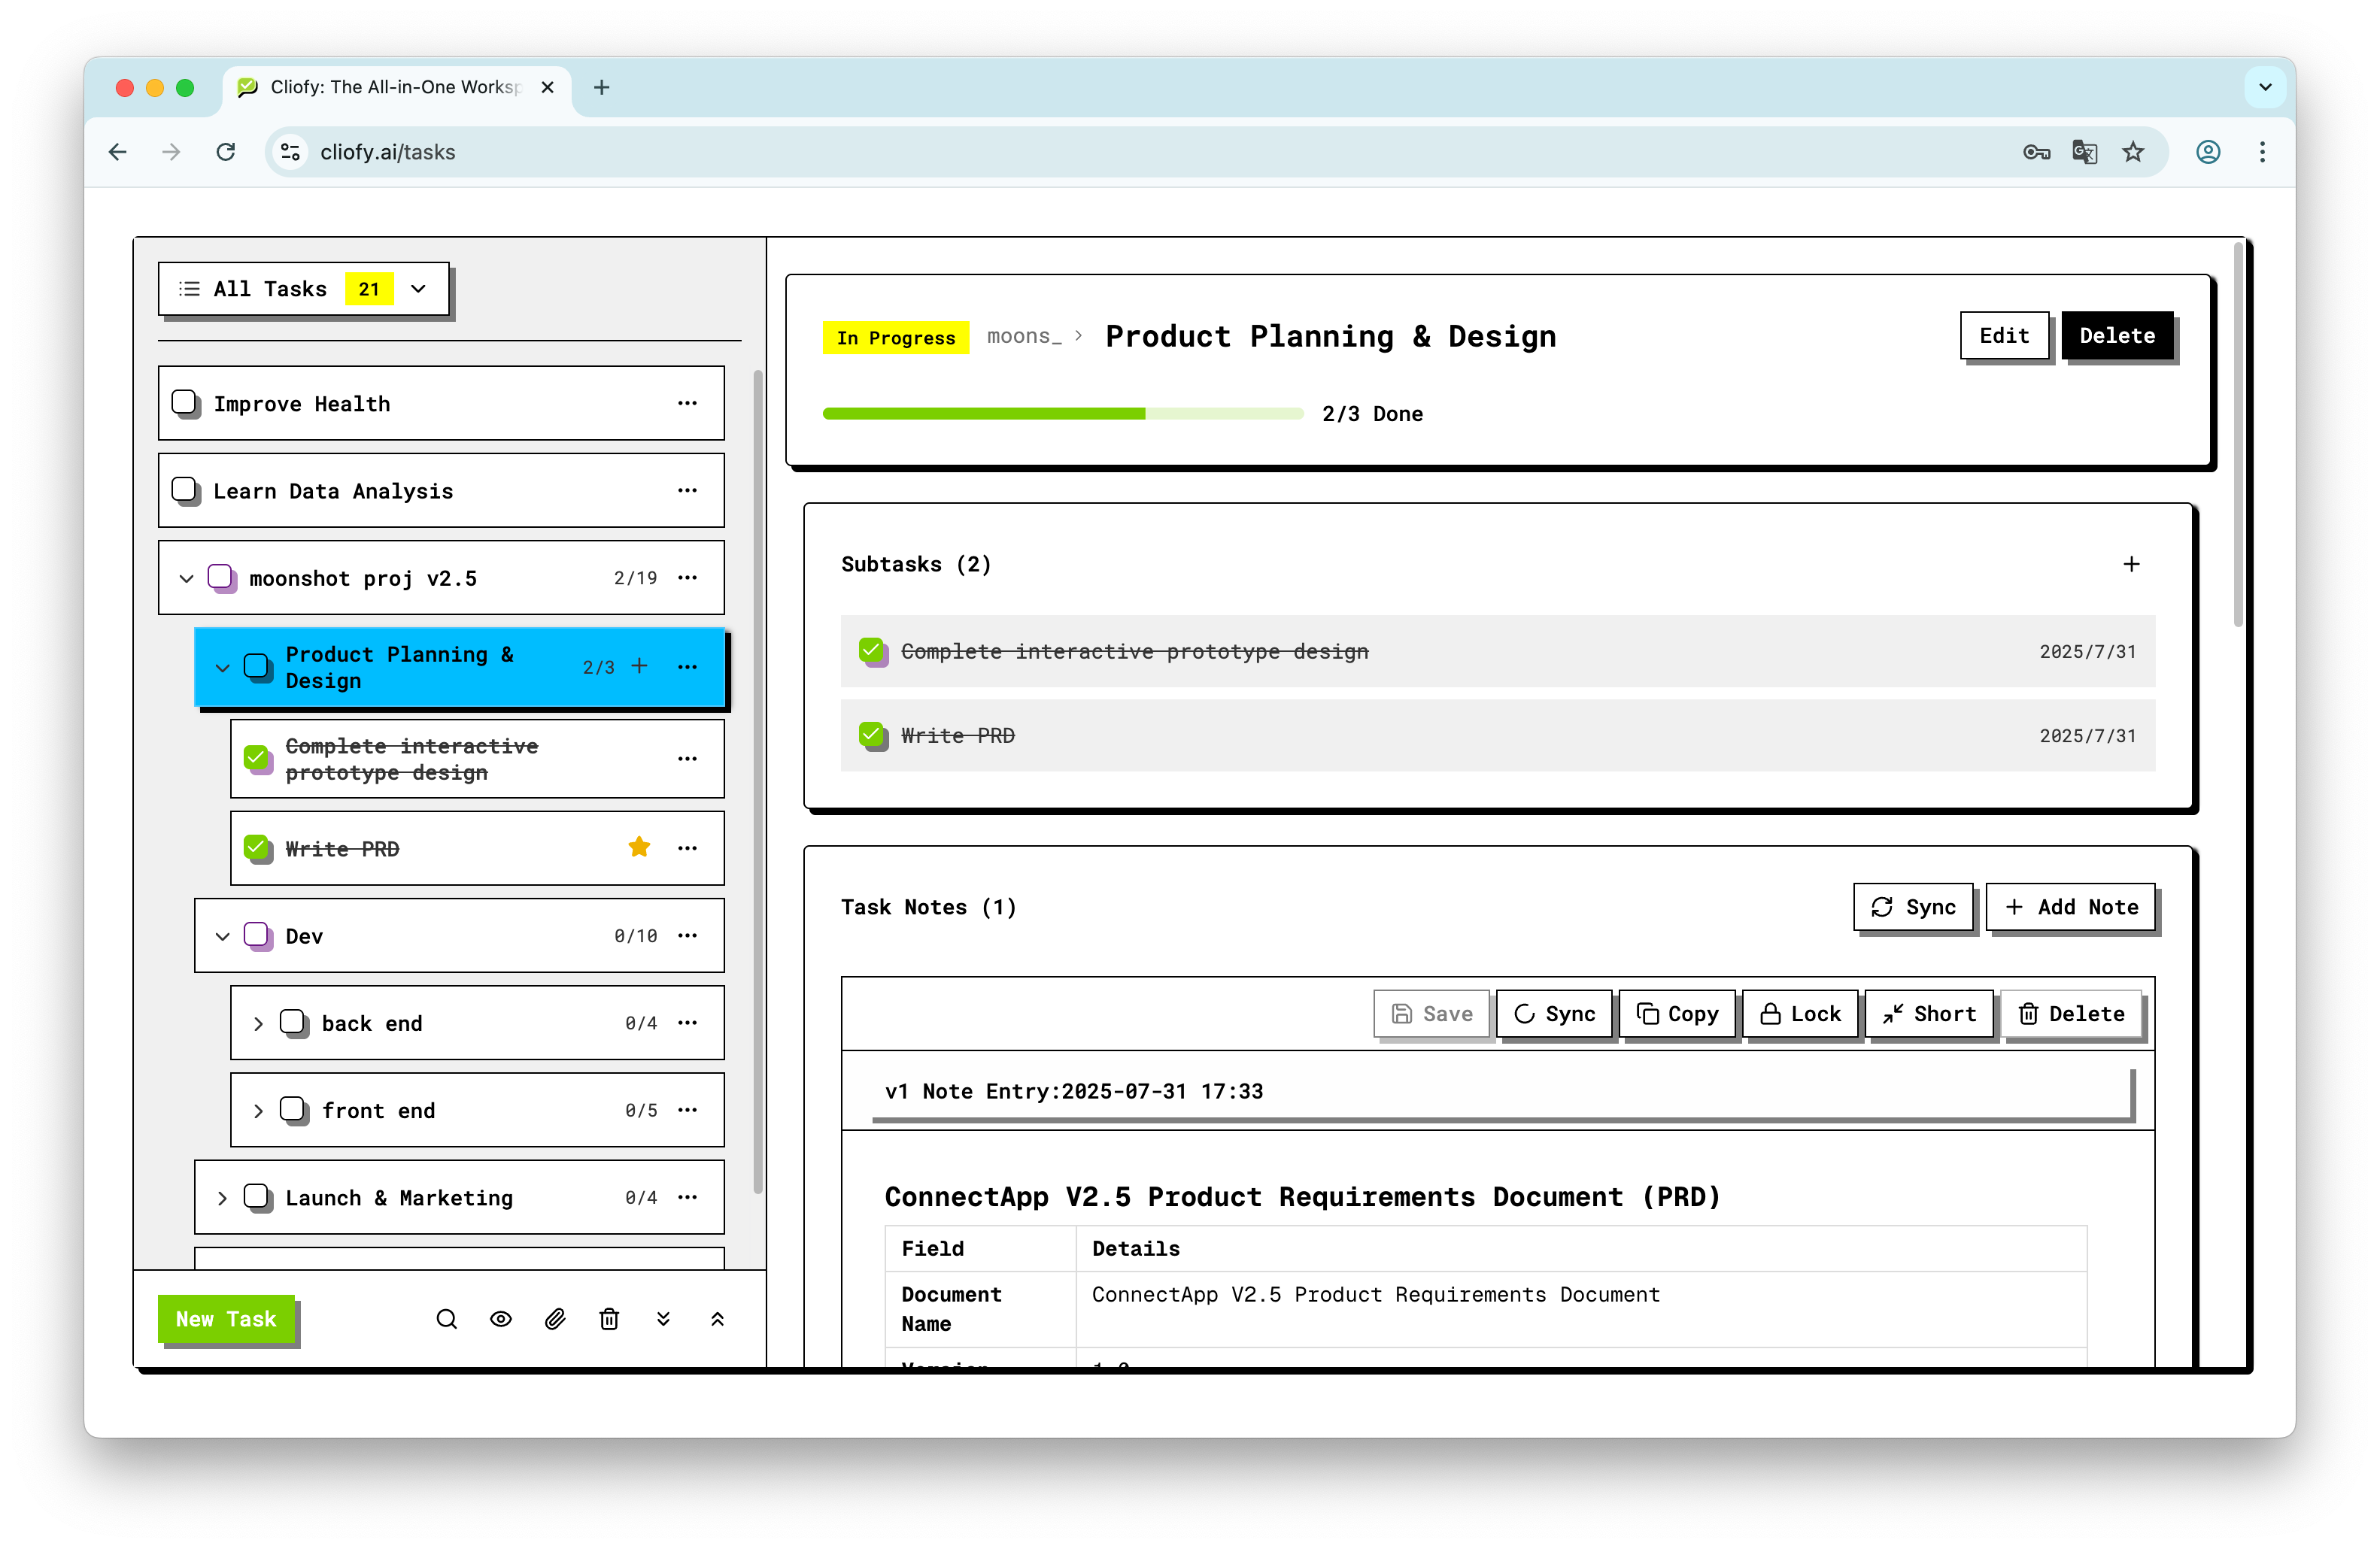
Task: Select the Dev task in sidebar
Action: 304,936
